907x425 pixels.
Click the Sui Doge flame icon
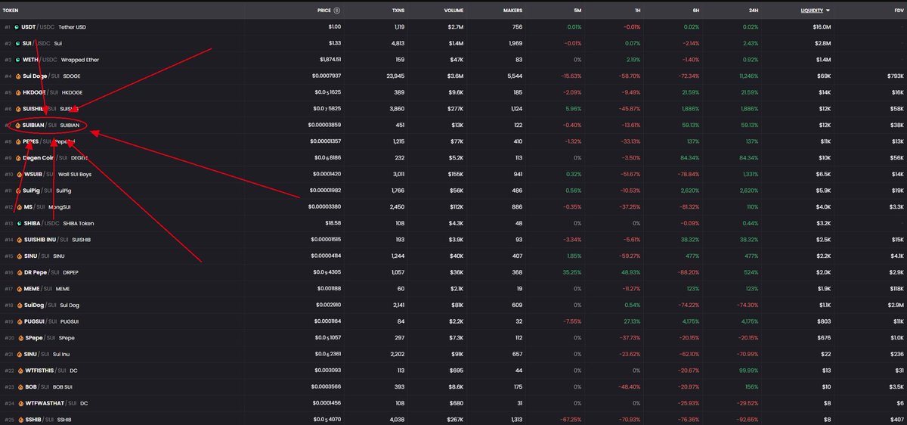18,76
